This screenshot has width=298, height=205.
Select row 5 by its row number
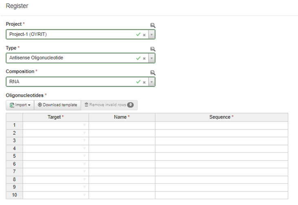(14, 156)
